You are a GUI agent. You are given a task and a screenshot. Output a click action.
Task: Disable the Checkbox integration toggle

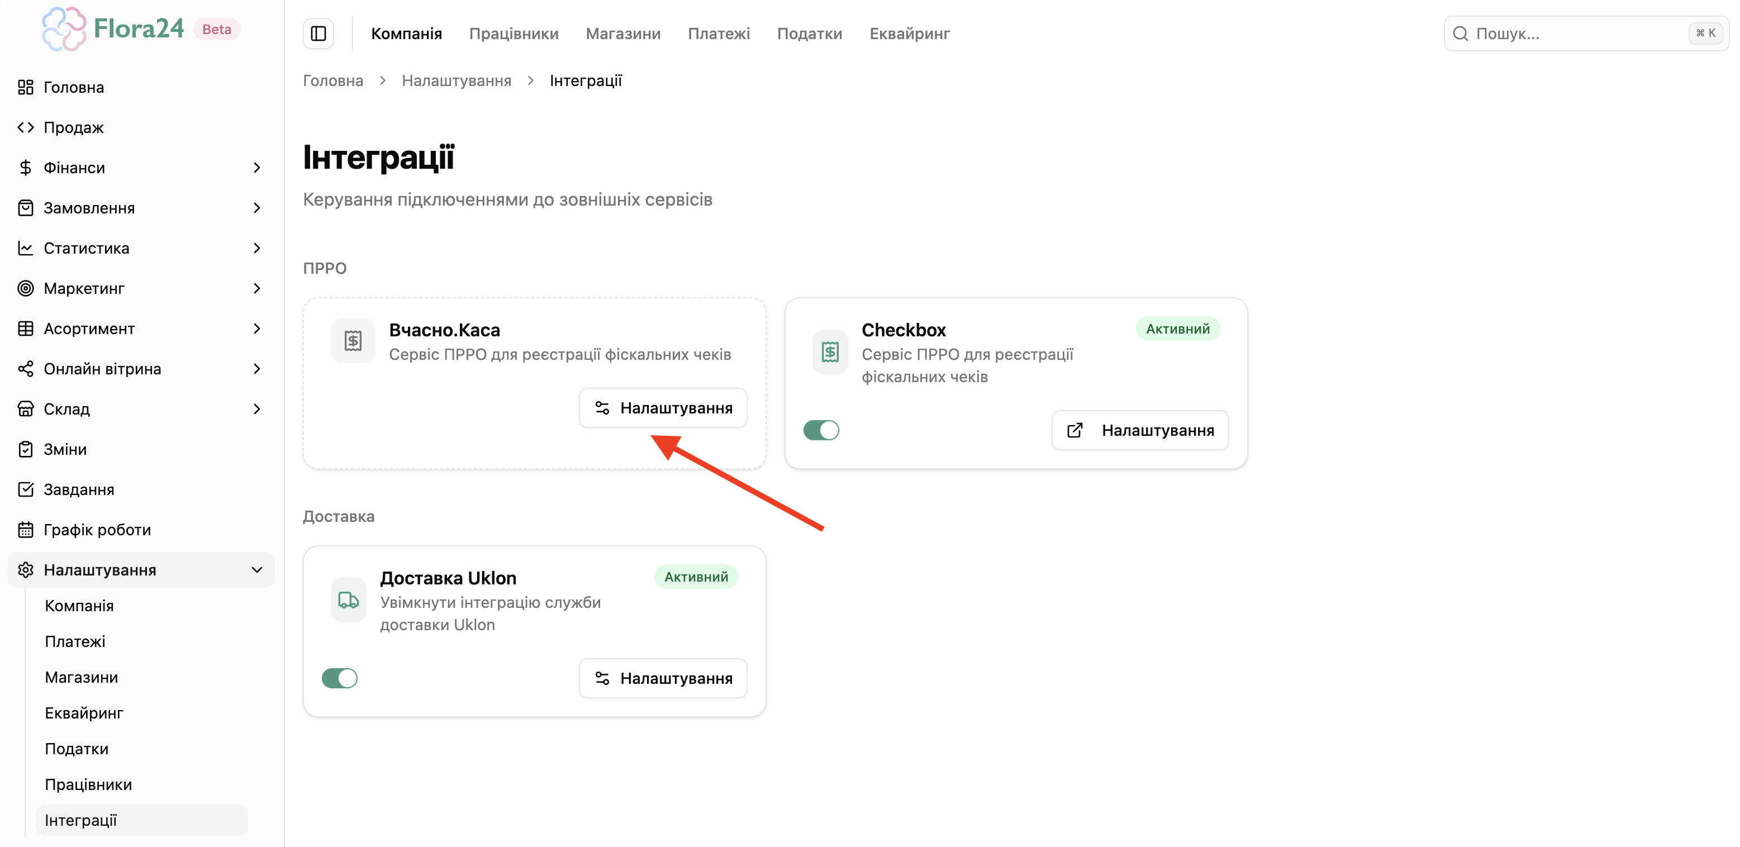tap(821, 430)
